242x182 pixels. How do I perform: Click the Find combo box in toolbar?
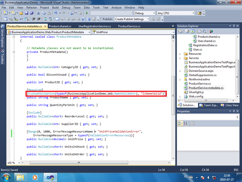coord(112,13)
